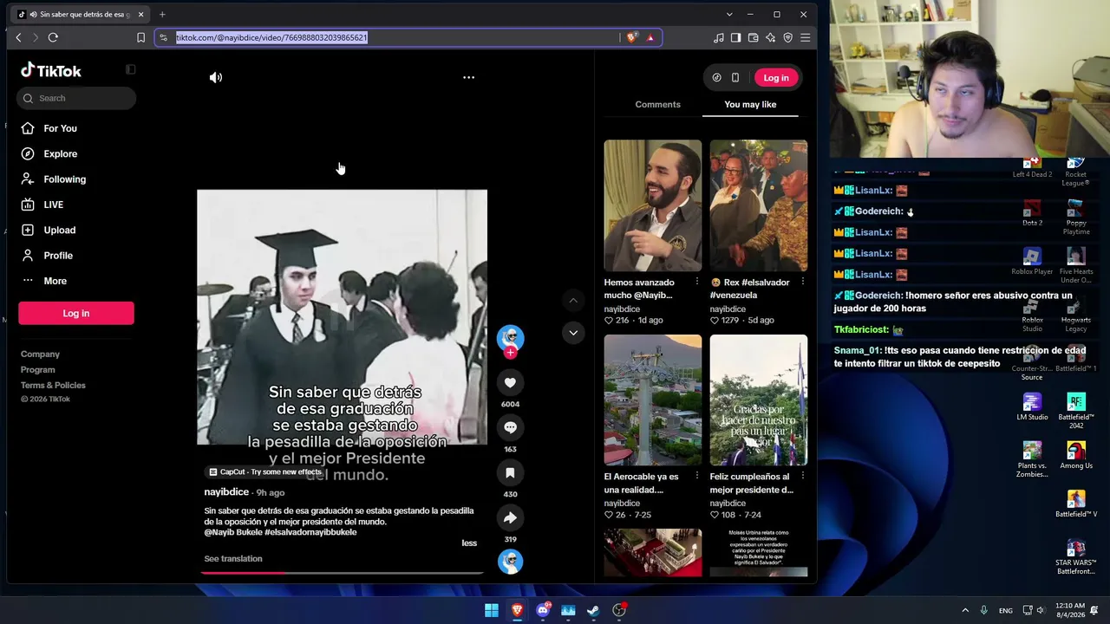Open options for 'Feliz cumpleaños' video
Viewport: 1110px width, 624px height.
pyautogui.click(x=802, y=476)
